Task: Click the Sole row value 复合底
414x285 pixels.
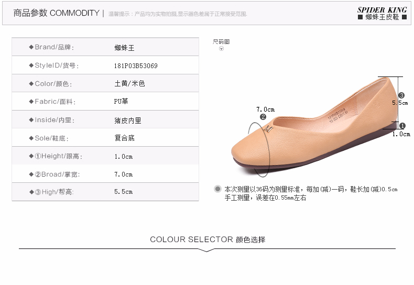Action: pyautogui.click(x=124, y=138)
